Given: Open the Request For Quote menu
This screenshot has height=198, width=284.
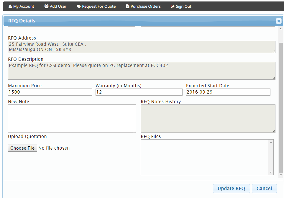Looking at the screenshot, I should point(99,6).
